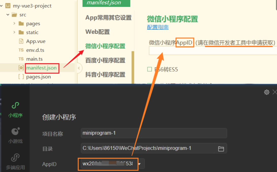The image size is (277, 172).
Task: Switch to the manifest.json editor tab
Action: tap(106, 3)
